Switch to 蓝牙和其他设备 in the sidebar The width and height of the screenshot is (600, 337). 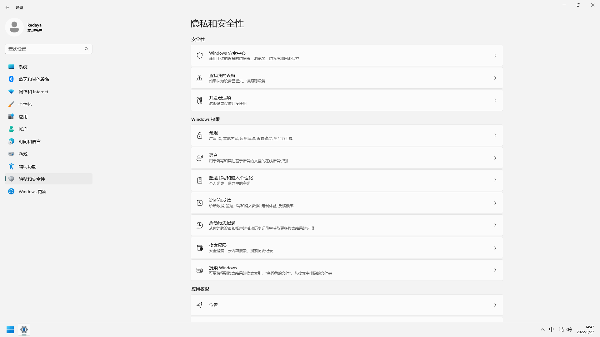pyautogui.click(x=34, y=79)
